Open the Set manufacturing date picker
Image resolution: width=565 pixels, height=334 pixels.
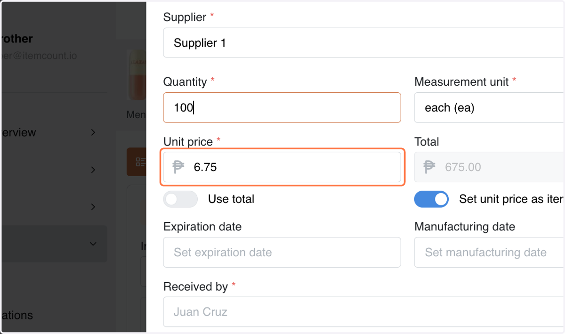click(490, 252)
